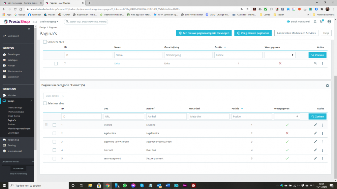Edit the levering page with pencil icon
This screenshot has height=189, width=337.
point(315,125)
